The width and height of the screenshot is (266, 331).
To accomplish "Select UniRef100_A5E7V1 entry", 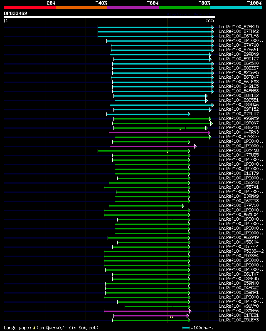I will pos(239,187).
